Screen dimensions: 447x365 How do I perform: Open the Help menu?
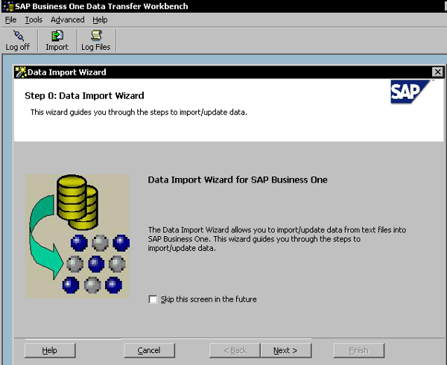point(100,19)
